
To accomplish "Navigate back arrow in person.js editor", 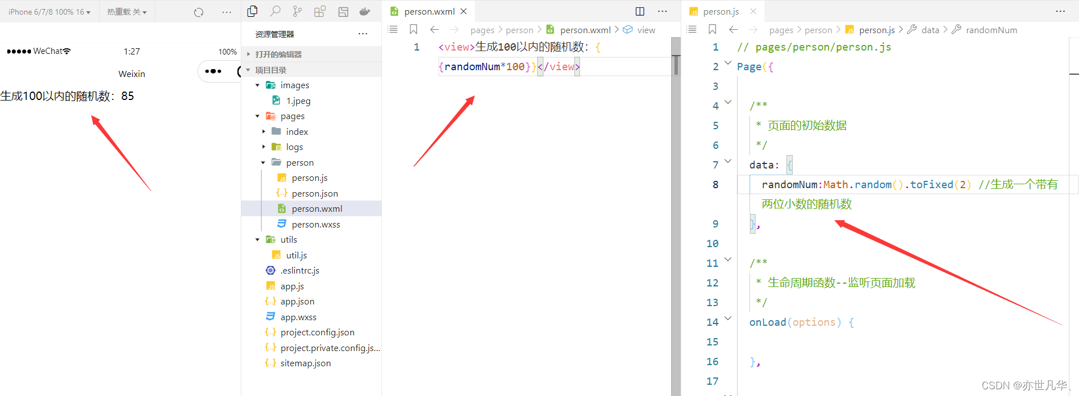I will click(733, 29).
